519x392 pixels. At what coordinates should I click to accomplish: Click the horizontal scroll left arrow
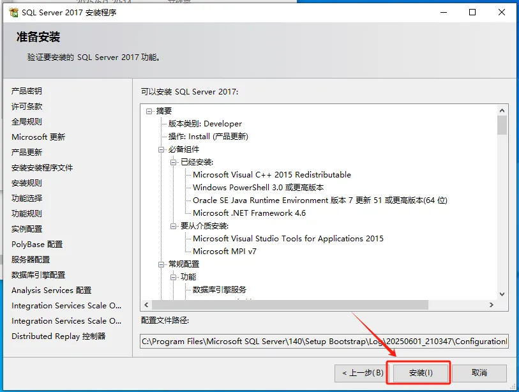[x=146, y=305]
